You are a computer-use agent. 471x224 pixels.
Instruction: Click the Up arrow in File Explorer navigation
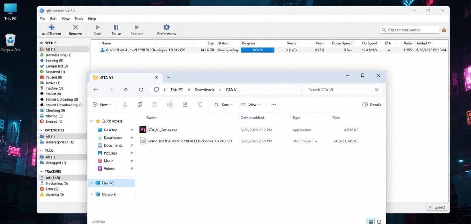[126, 90]
